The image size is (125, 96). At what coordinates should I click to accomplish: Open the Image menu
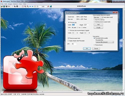[x=10, y=4]
